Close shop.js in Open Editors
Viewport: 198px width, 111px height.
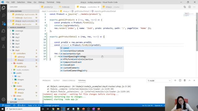coord(11,21)
